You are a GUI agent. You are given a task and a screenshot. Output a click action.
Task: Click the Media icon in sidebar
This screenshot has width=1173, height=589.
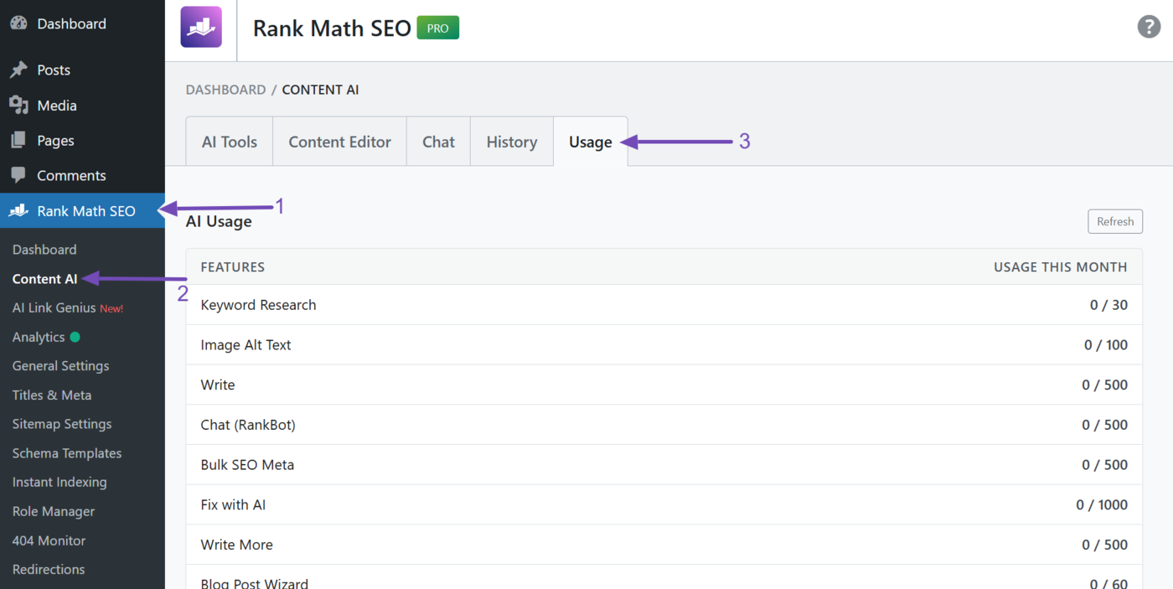pos(18,106)
